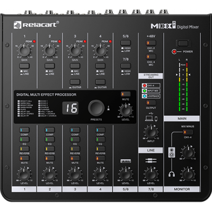The height and width of the screenshot is (212, 212).
Task: Toggle the power button
Action: [183, 43]
